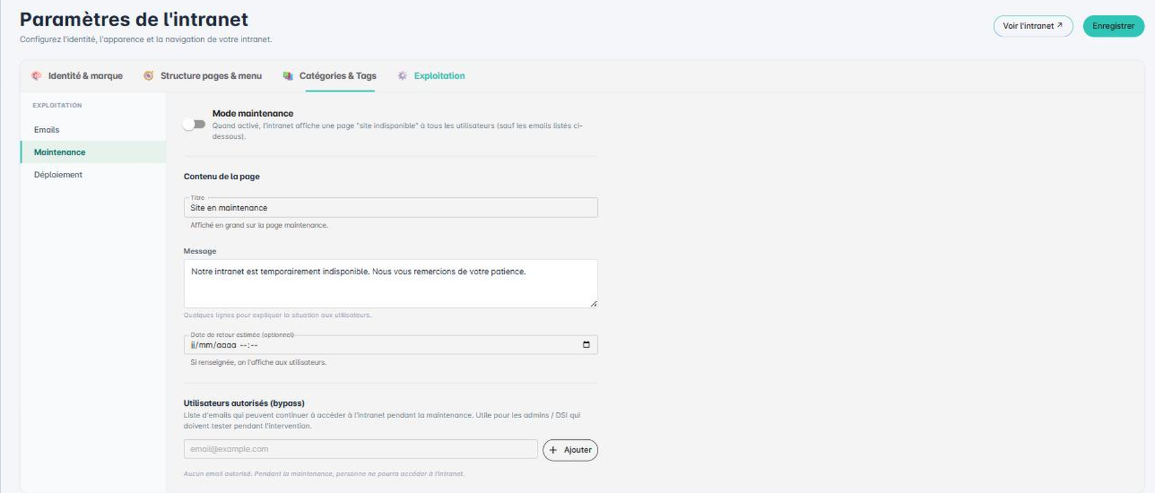This screenshot has width=1155, height=493.
Task: Go to Déploiement in the sidebar
Action: click(94, 175)
